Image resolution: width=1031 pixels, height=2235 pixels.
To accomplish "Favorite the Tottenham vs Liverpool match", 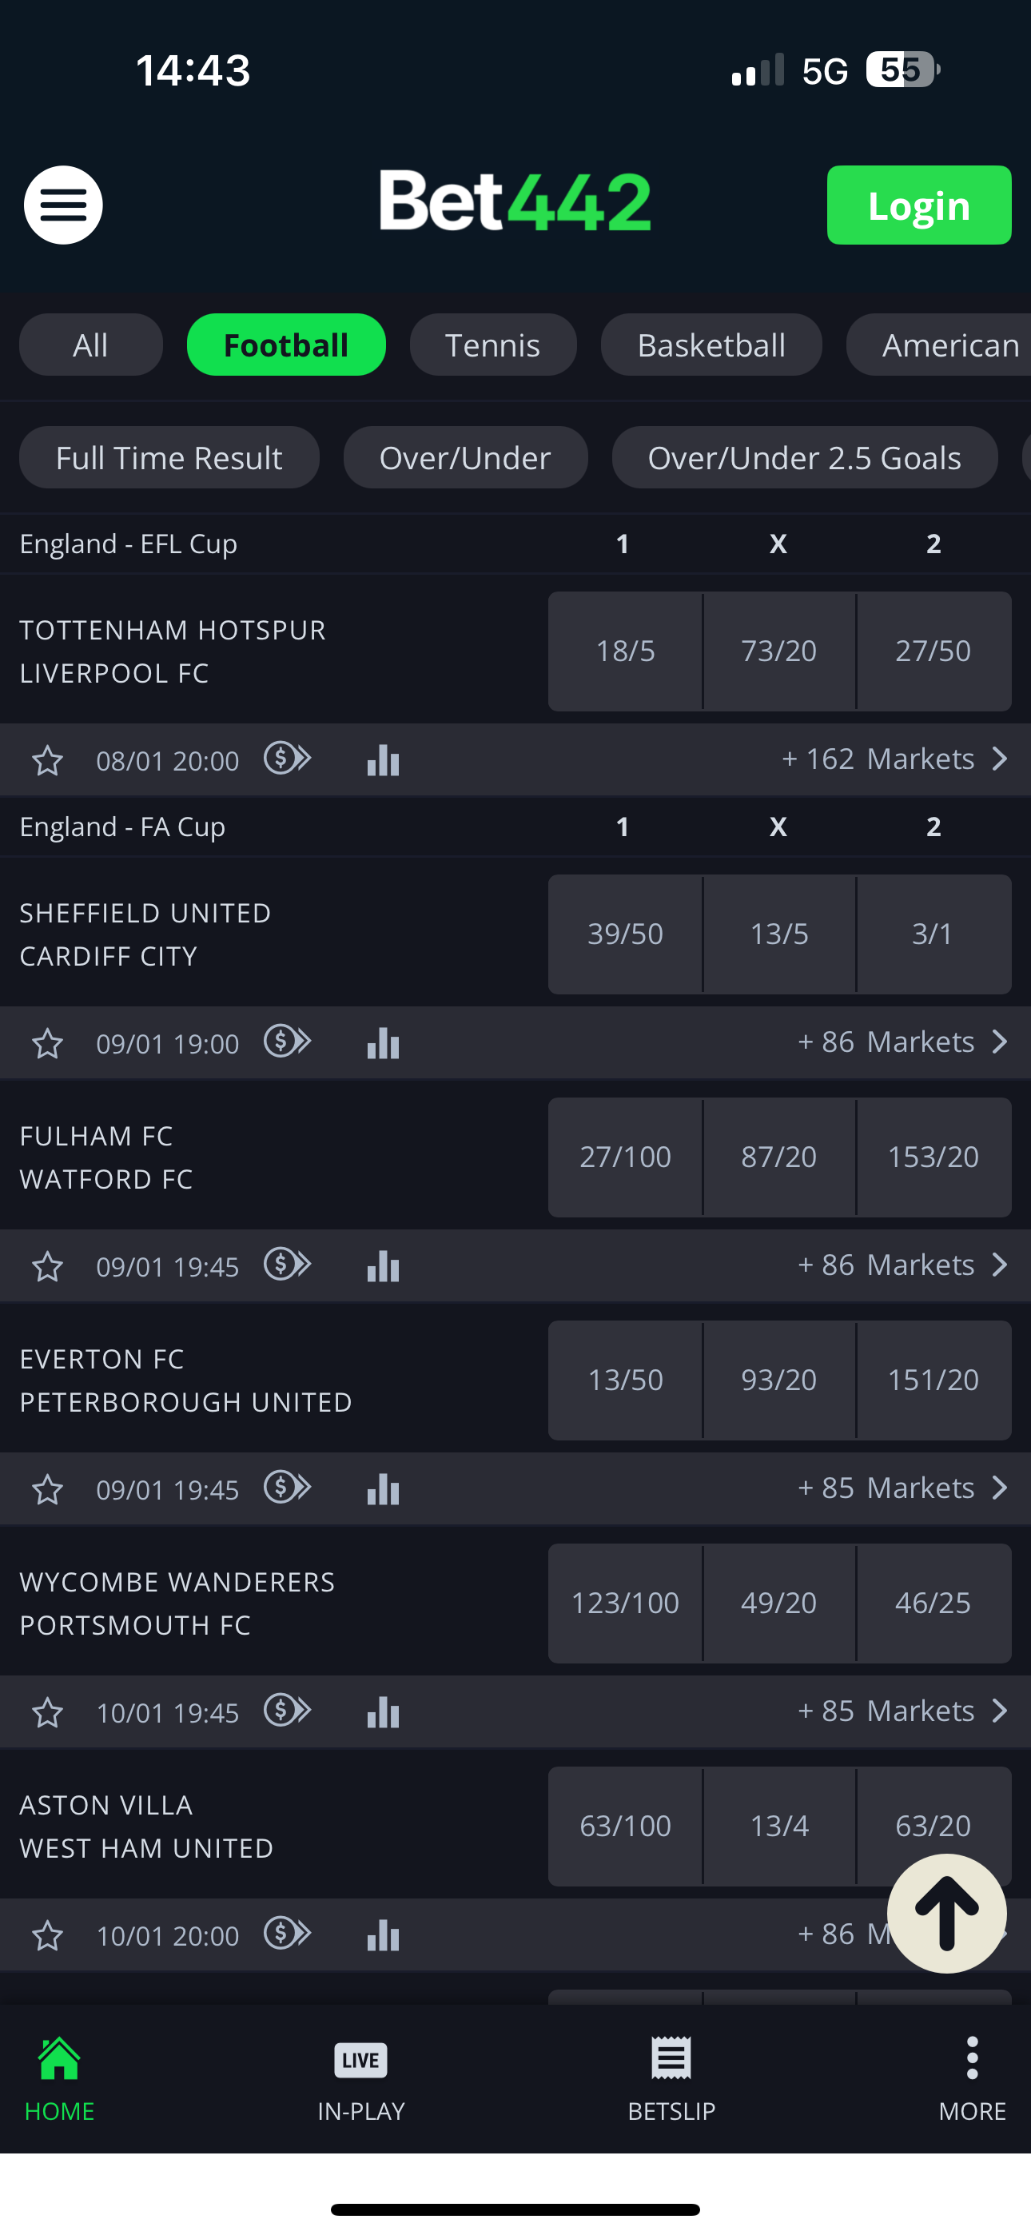I will 49,759.
